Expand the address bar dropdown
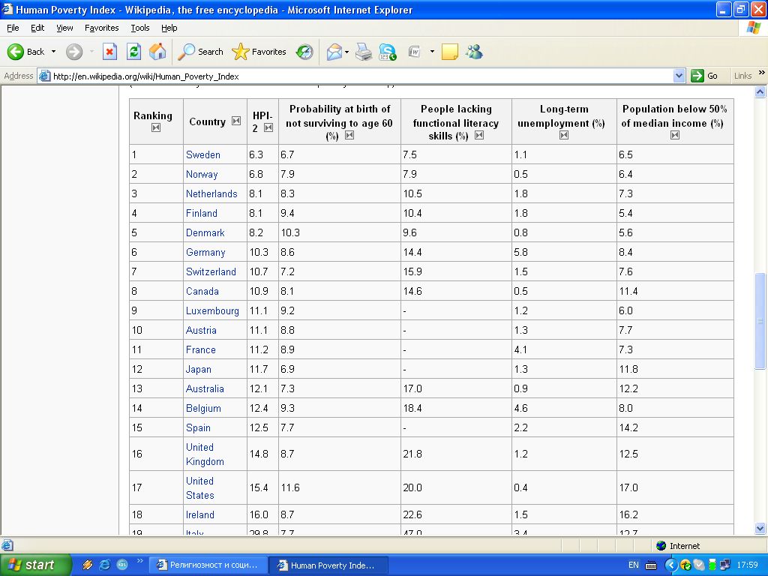 point(679,76)
